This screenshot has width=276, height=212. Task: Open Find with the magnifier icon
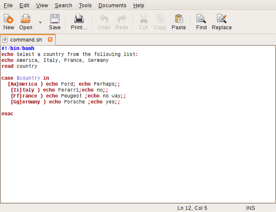click(x=201, y=19)
